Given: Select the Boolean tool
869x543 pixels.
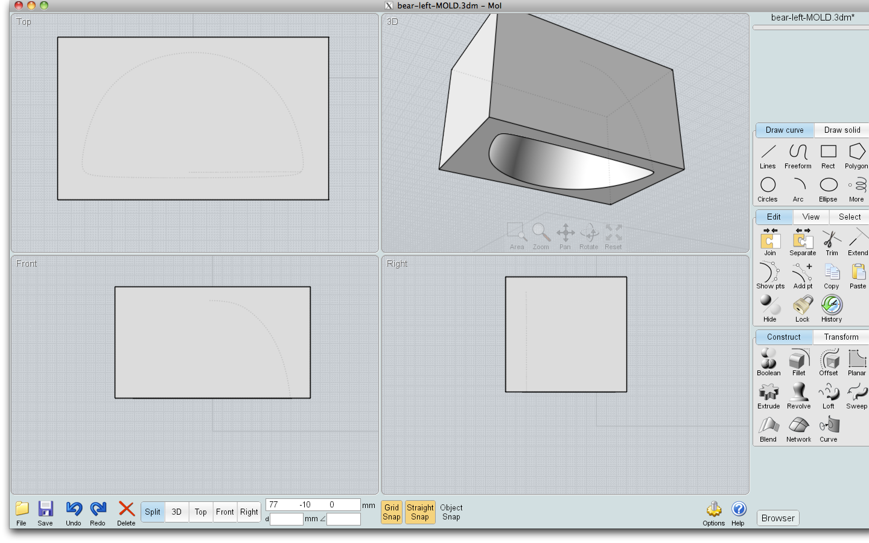Looking at the screenshot, I should (768, 362).
